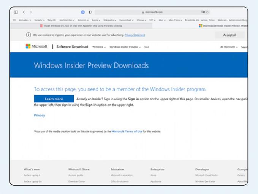Toggle the Safari sidebar button
This screenshot has width=258, height=194.
pyautogui.click(x=16, y=12)
